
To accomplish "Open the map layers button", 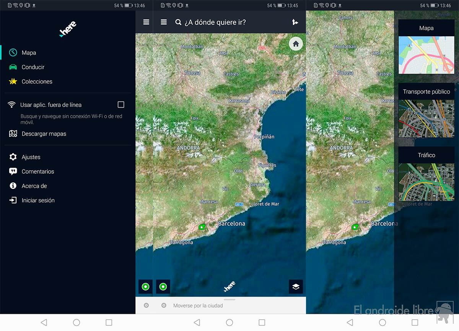I will click(x=296, y=287).
